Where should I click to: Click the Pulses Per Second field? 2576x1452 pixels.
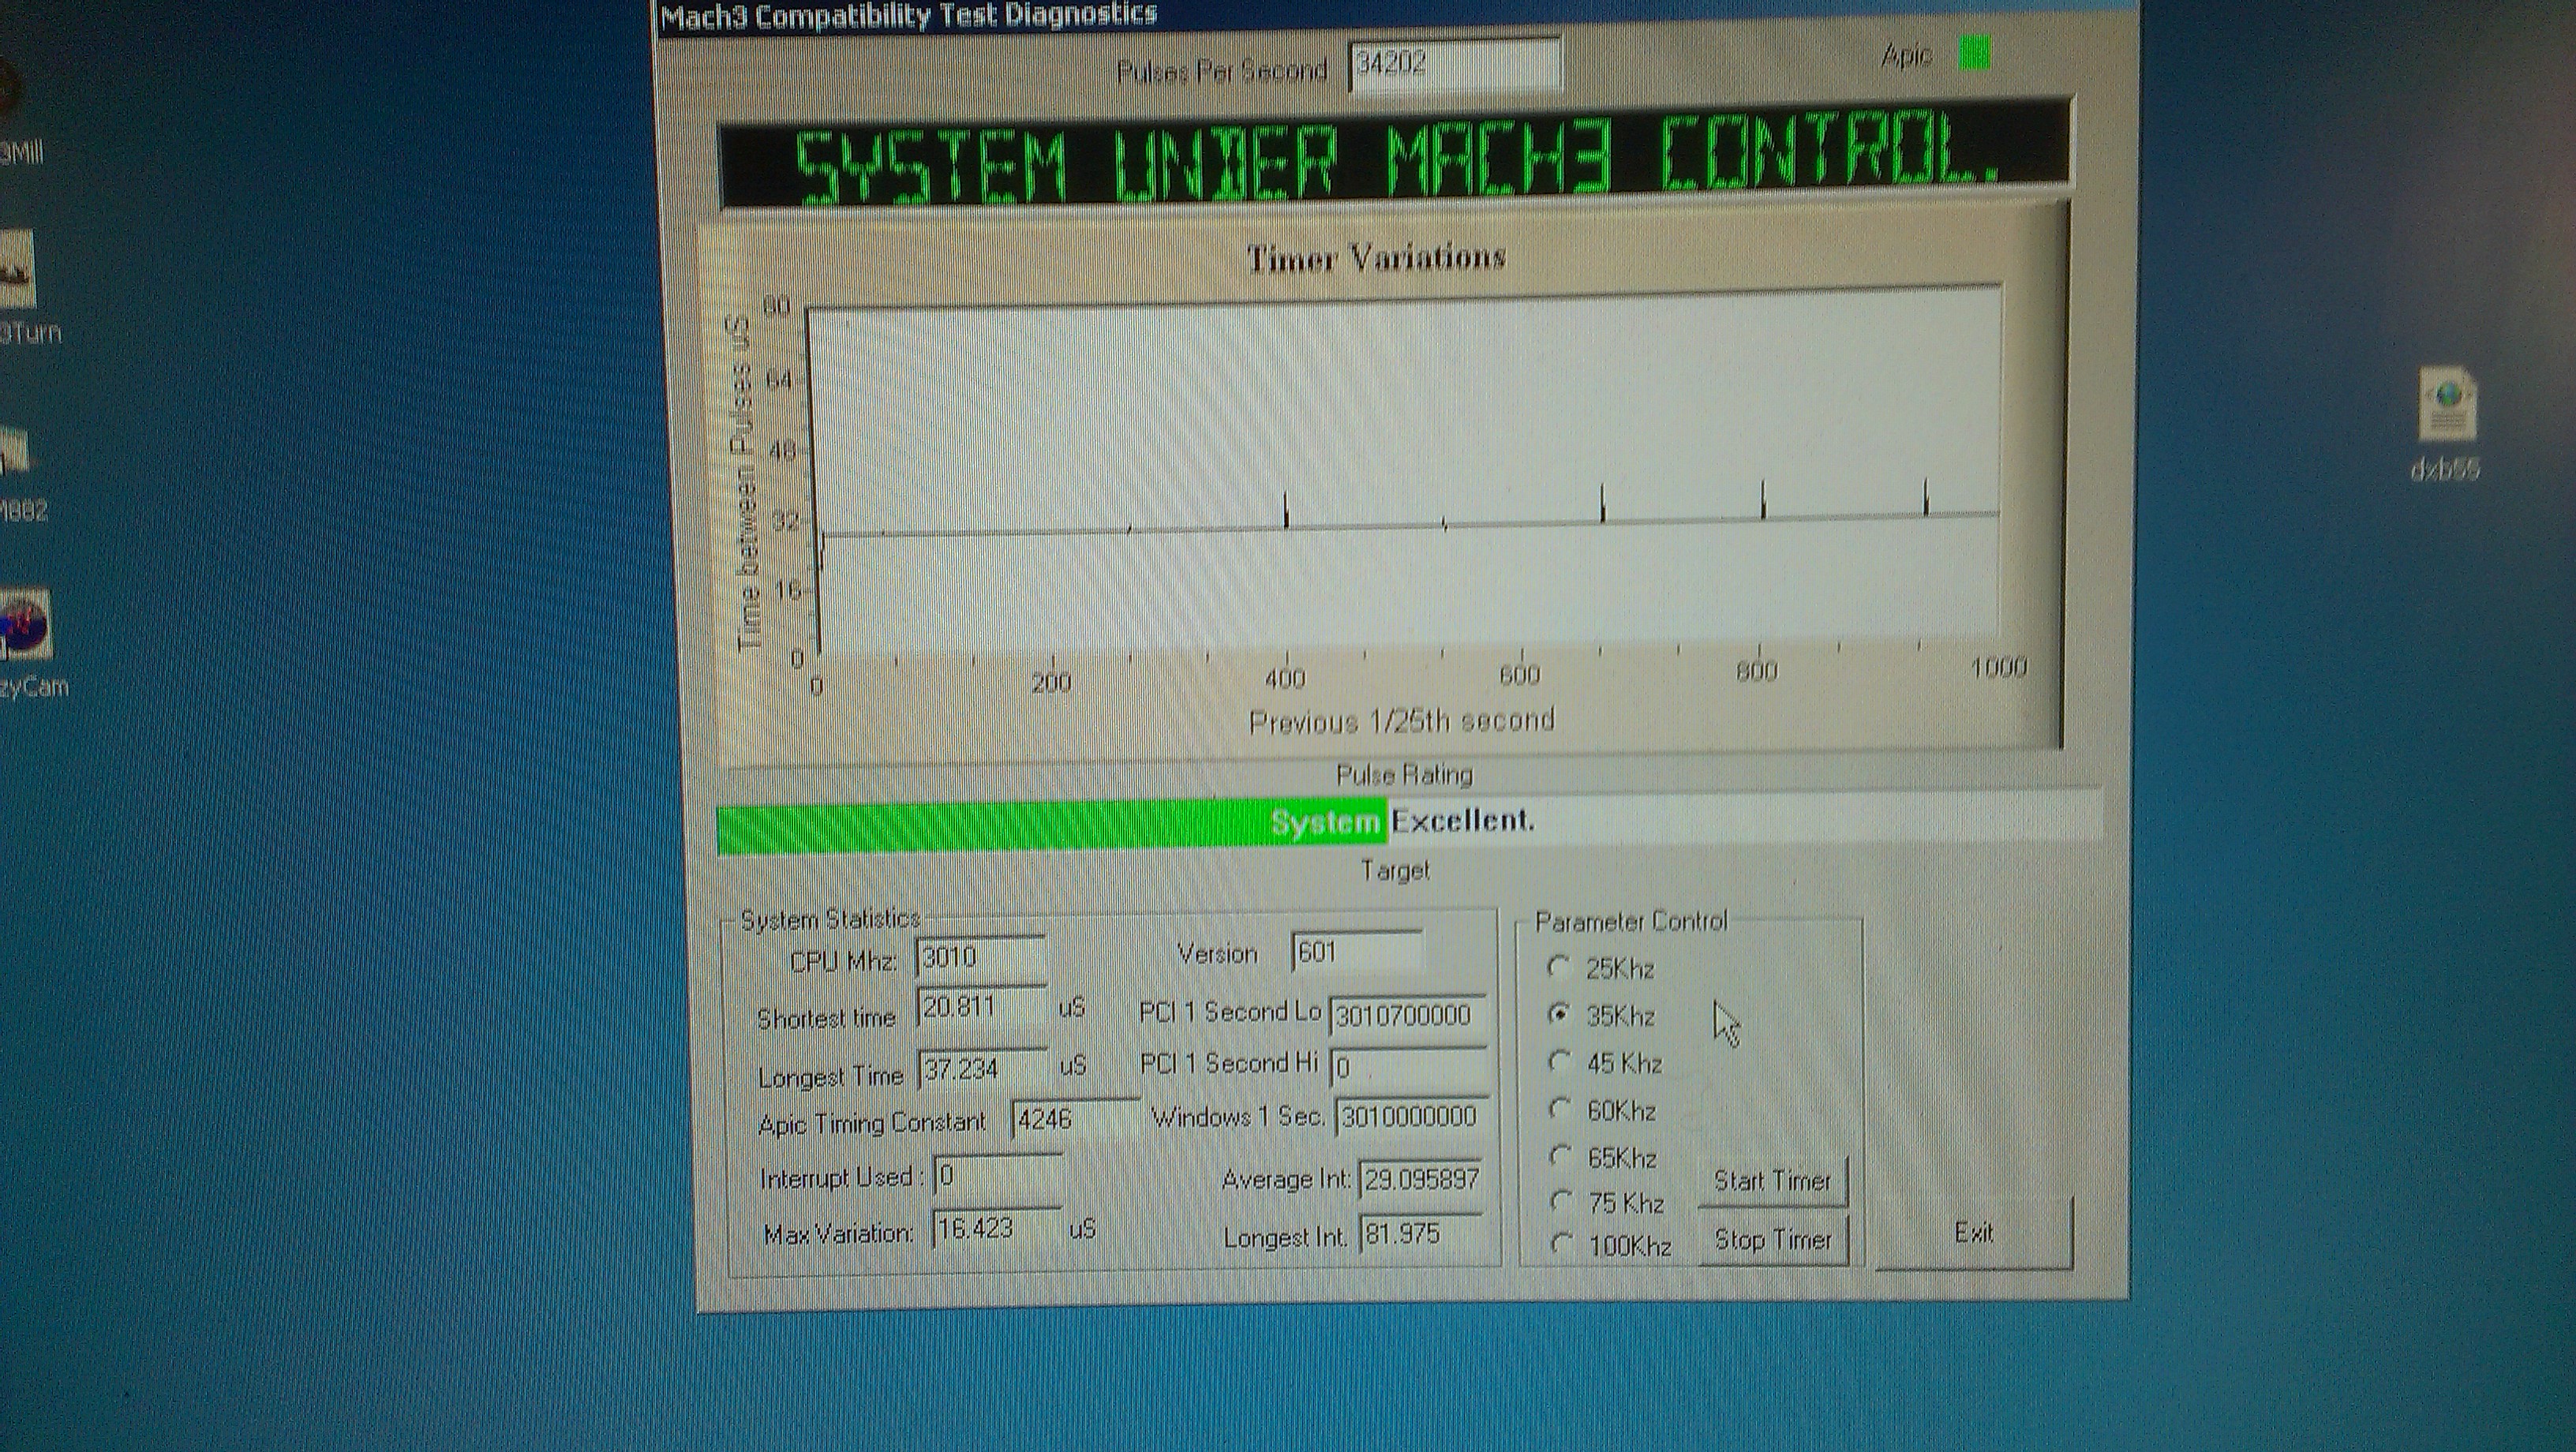1454,65
